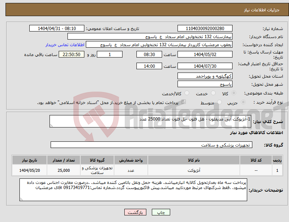Viewport: 289px width, 222px height.
Task: Click the شماره نیاز label
Action: click(273, 29)
